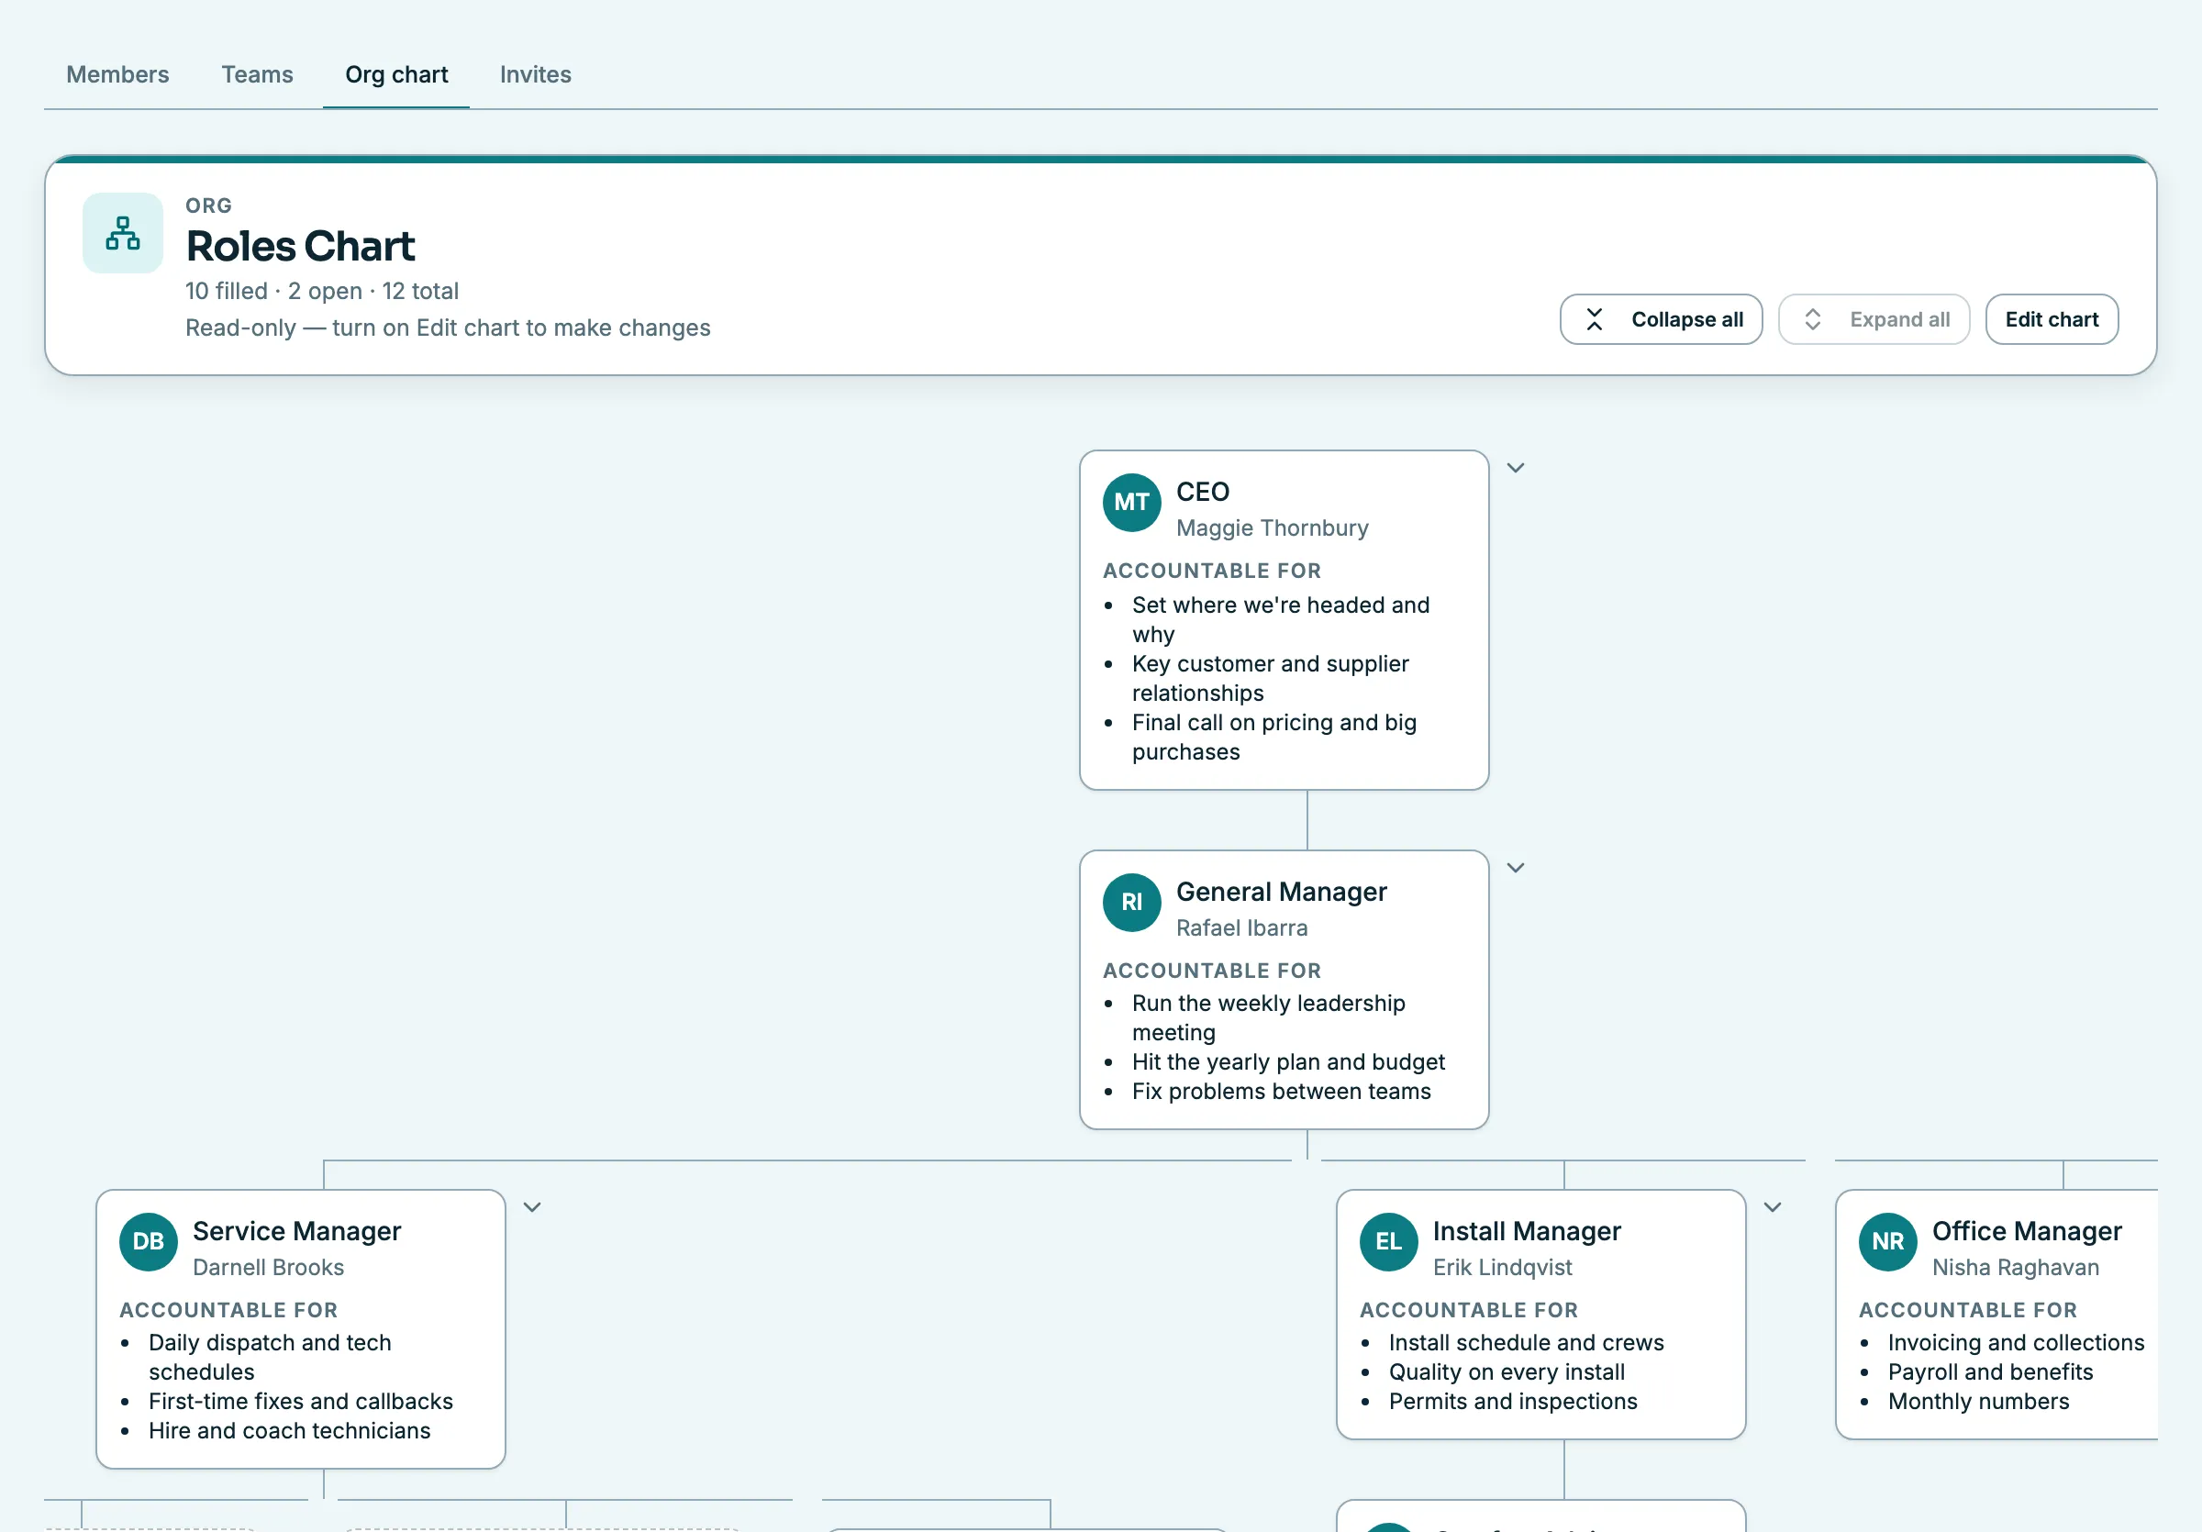Turn on Edit chart
This screenshot has width=2202, height=1532.
tap(2052, 319)
